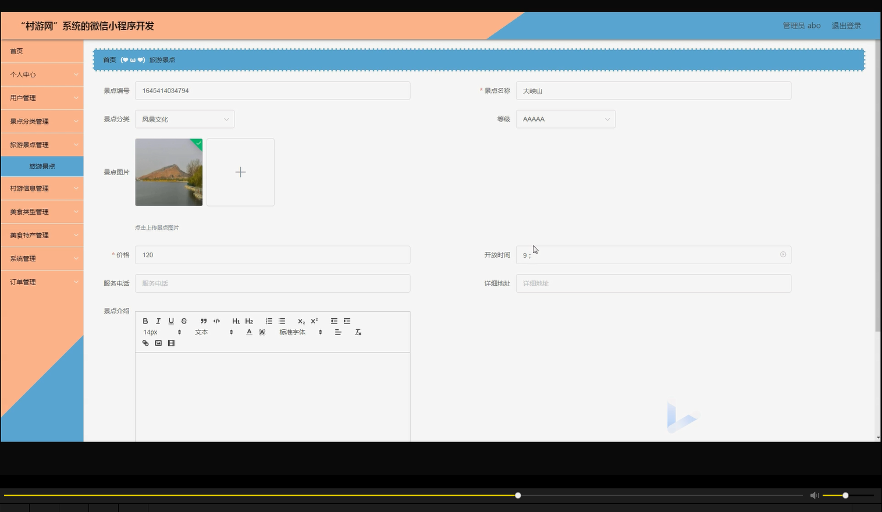Click 退出登录 to log out
This screenshot has height=512, width=882.
click(x=846, y=26)
